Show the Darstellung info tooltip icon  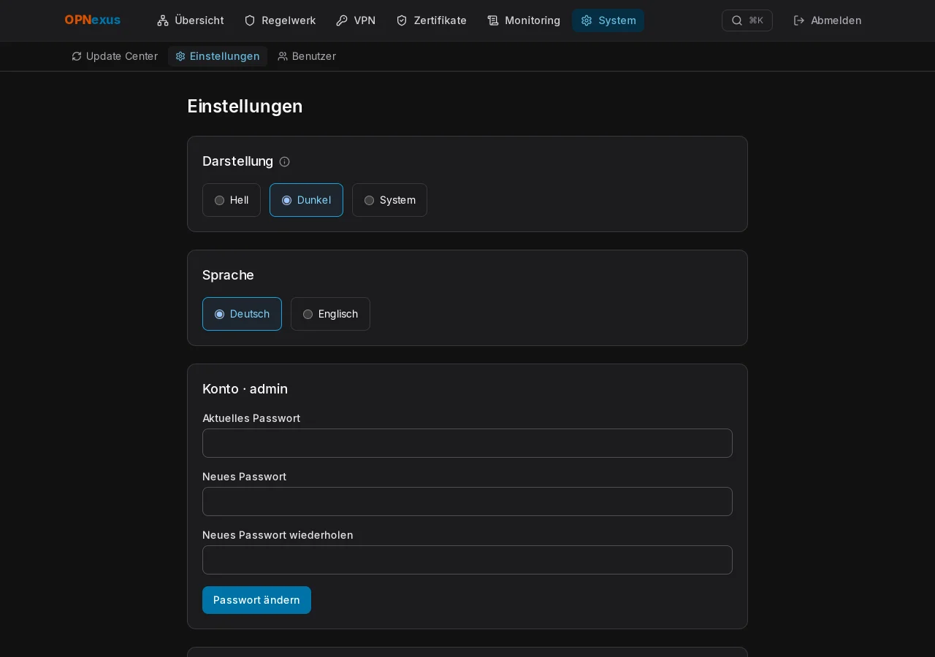[285, 162]
